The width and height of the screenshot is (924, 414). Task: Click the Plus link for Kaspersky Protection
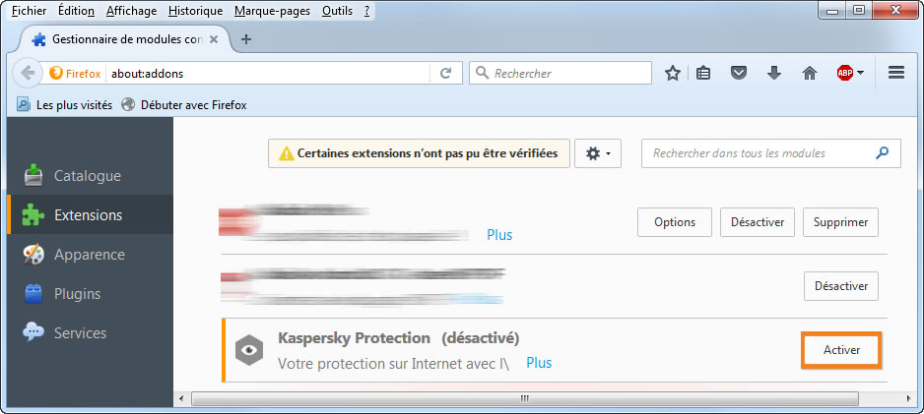pos(539,363)
